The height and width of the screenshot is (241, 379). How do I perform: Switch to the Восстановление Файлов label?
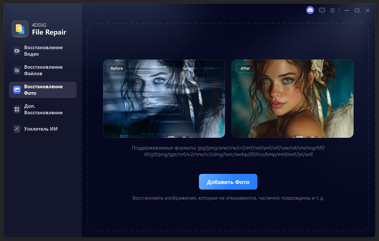tap(43, 70)
